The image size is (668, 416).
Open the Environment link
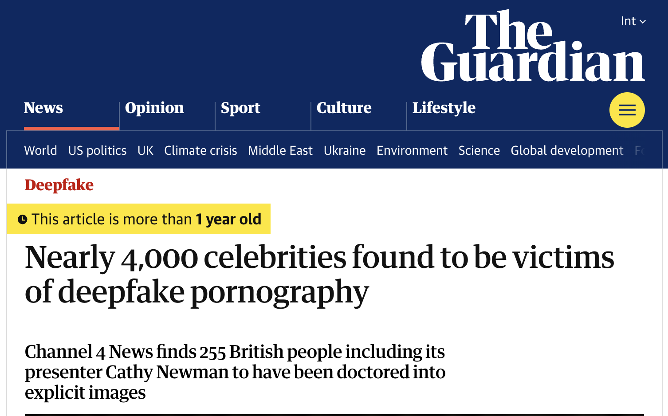click(x=412, y=151)
